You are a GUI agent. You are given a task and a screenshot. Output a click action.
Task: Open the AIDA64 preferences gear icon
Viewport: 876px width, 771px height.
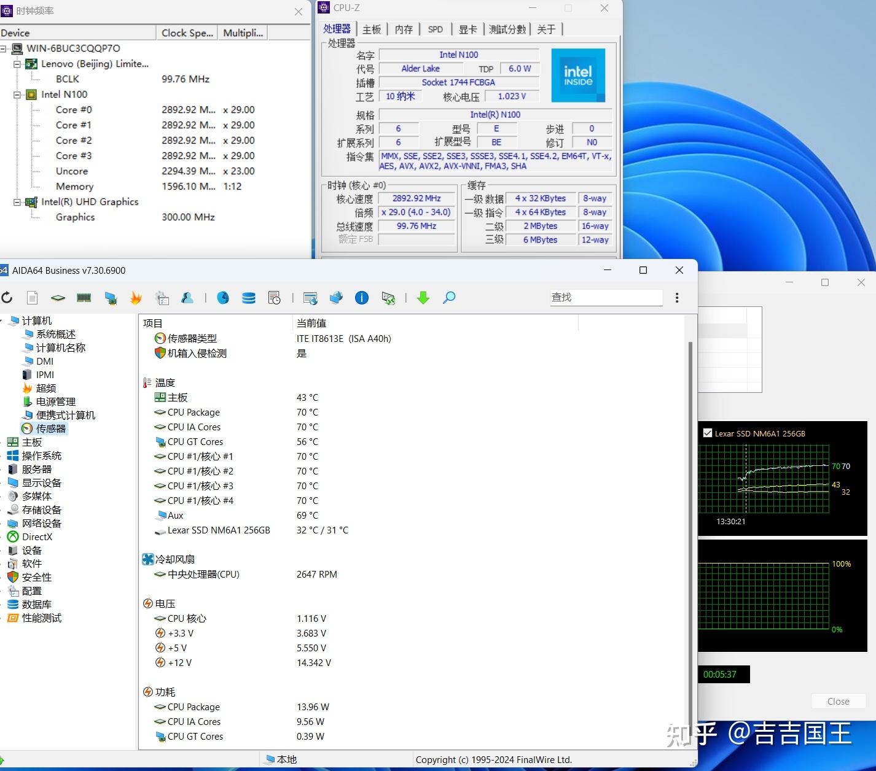pos(162,298)
